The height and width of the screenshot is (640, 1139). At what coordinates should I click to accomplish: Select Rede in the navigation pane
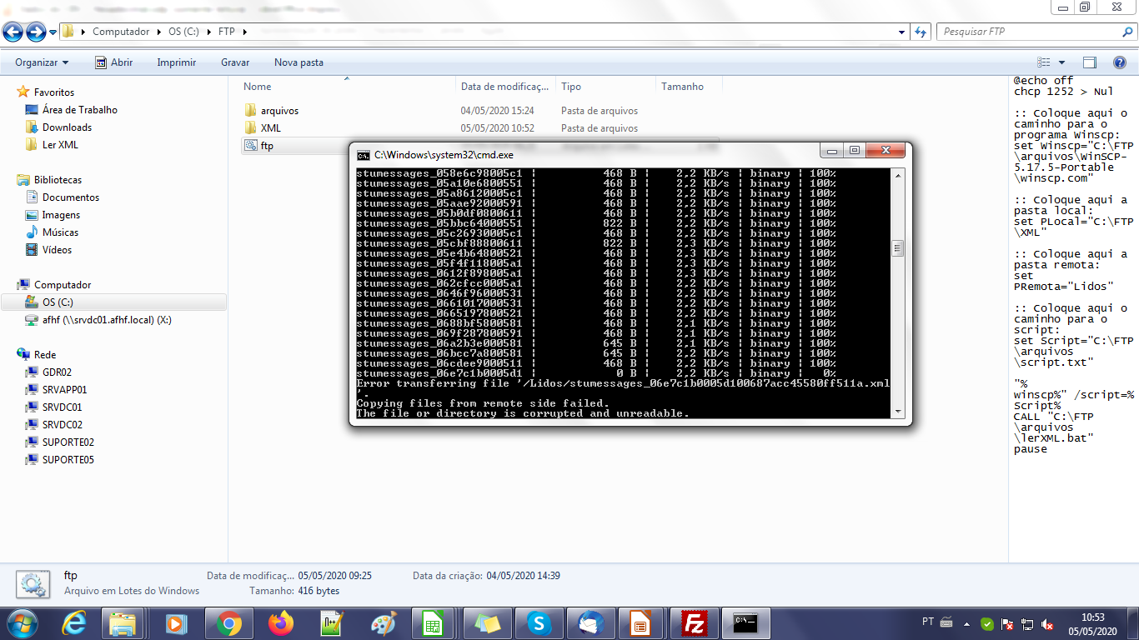(45, 355)
